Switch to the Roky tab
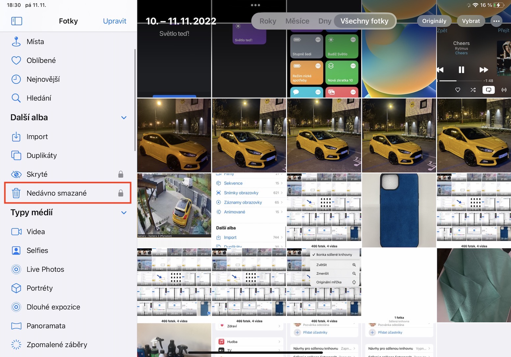511x357 pixels. 268,21
